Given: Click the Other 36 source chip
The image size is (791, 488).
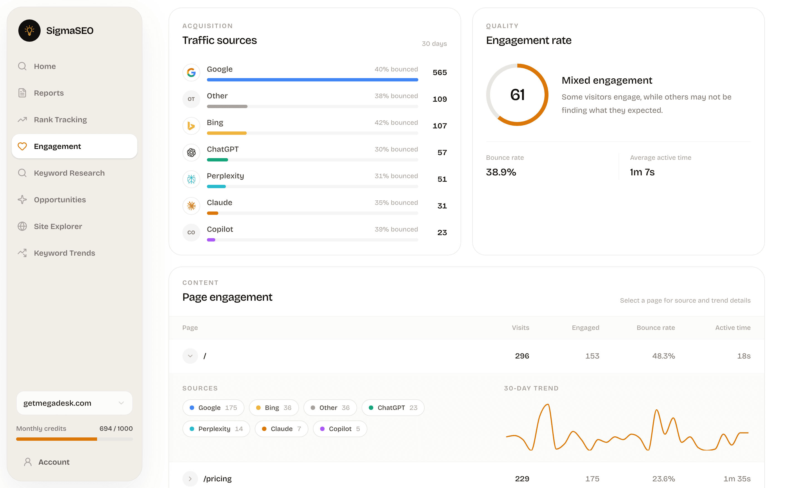Looking at the screenshot, I should click(330, 408).
